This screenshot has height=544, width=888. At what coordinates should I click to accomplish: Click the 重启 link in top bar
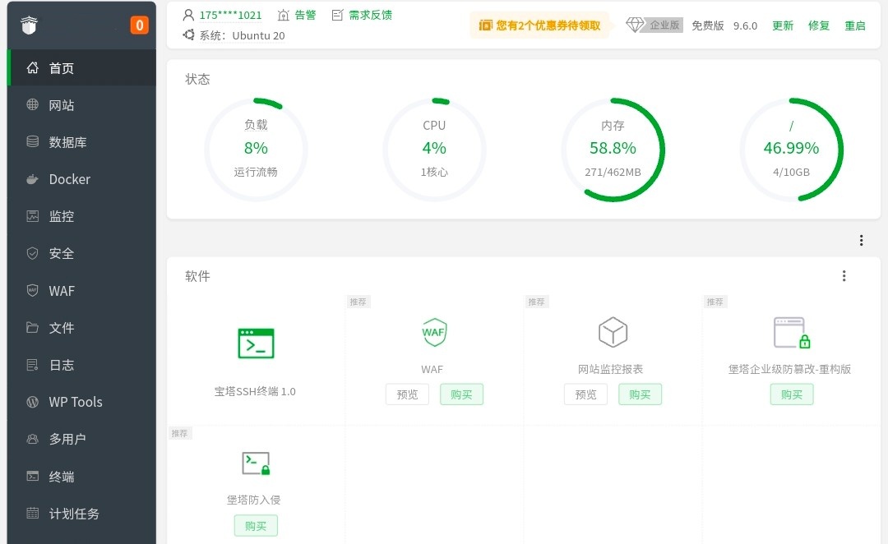[x=855, y=25]
